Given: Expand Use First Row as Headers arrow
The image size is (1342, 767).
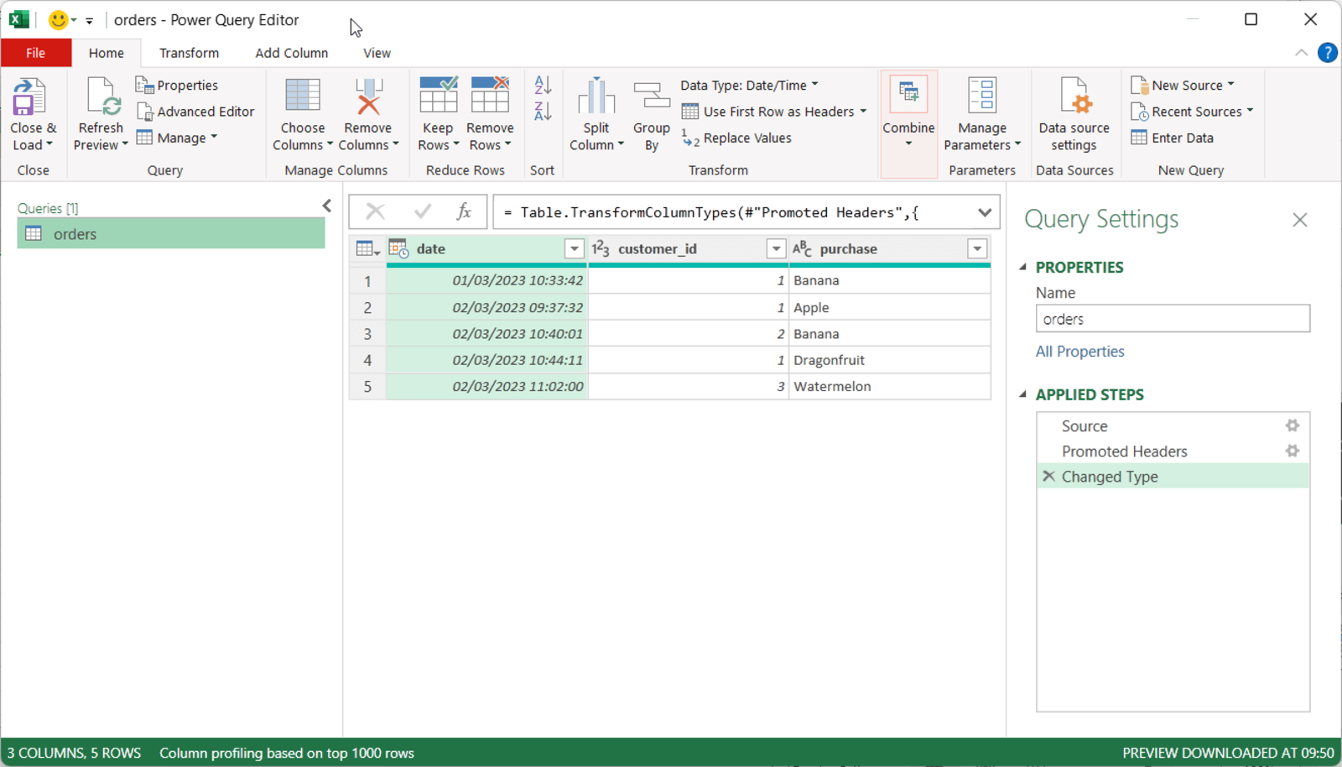Looking at the screenshot, I should tap(863, 111).
